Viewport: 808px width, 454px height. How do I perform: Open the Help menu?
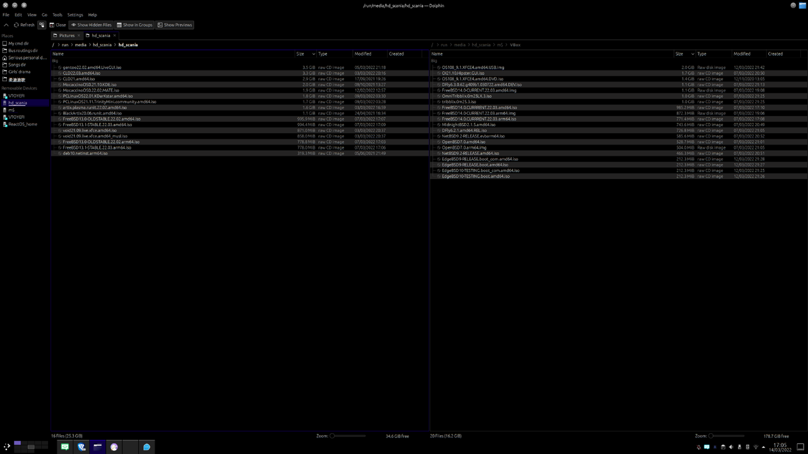tap(93, 15)
